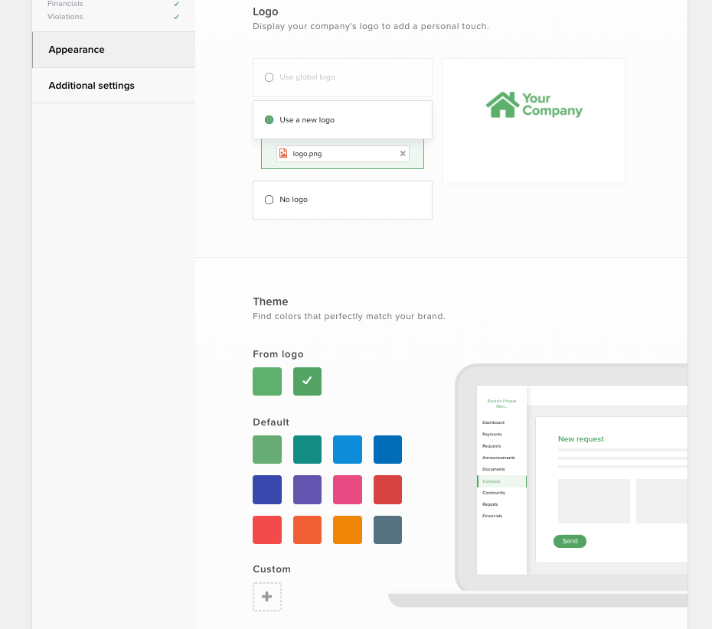Open the Additional settings tab
Screen dimensions: 712x629
point(91,86)
